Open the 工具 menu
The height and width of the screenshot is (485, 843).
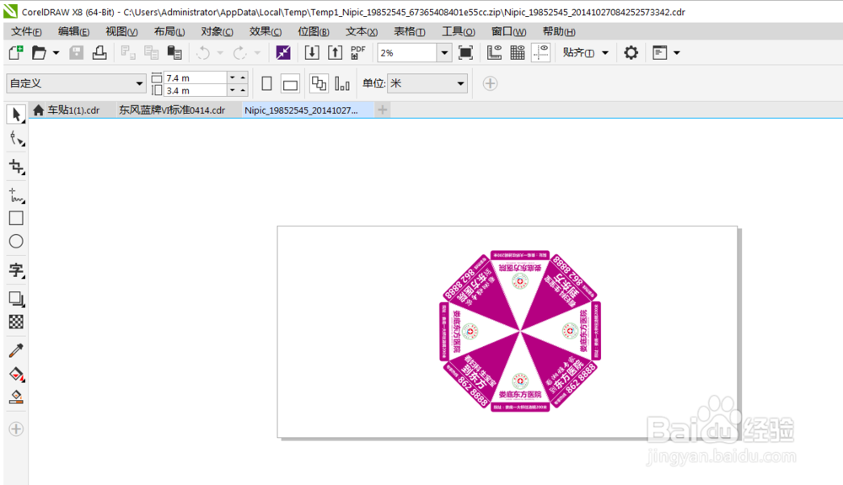pyautogui.click(x=458, y=32)
